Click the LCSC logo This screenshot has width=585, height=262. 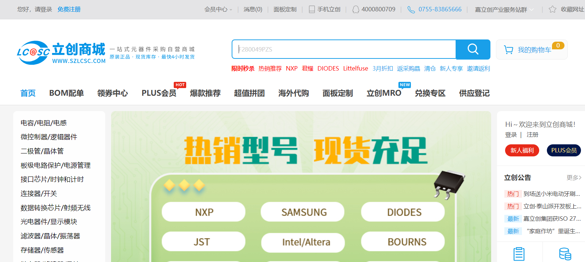point(61,53)
